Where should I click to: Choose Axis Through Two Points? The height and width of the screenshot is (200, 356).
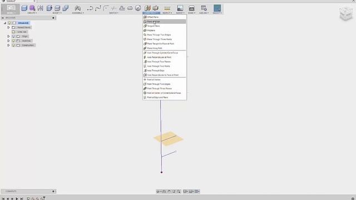pos(165,66)
